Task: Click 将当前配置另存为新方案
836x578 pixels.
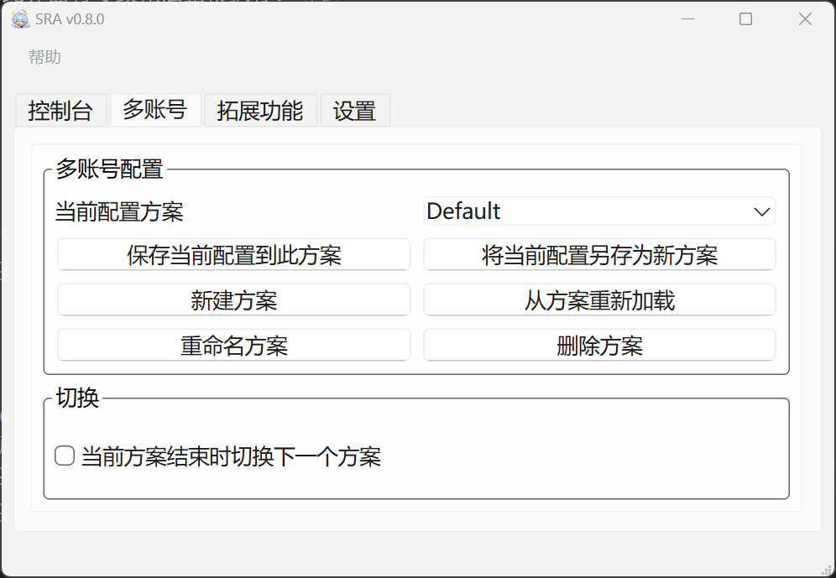Action: pos(599,254)
